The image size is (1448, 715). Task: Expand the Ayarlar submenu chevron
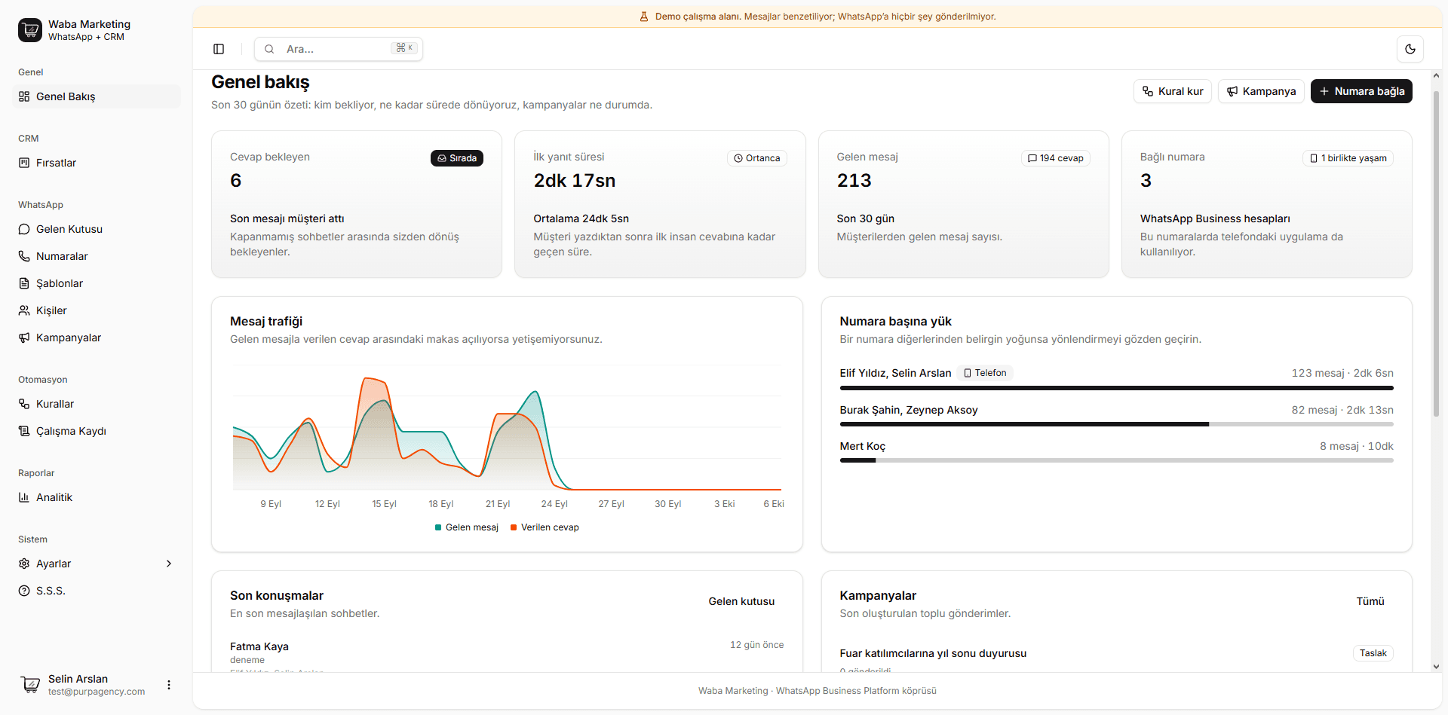169,564
